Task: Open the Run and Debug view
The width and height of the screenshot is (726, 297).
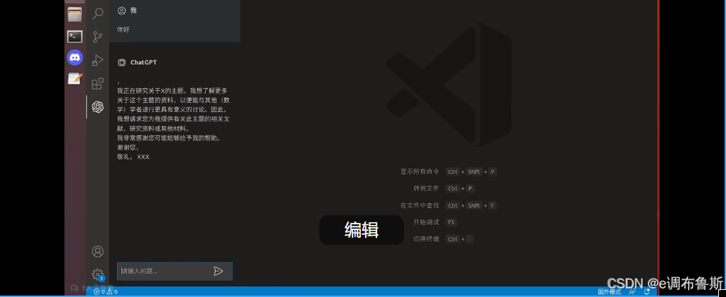Action: 98,60
